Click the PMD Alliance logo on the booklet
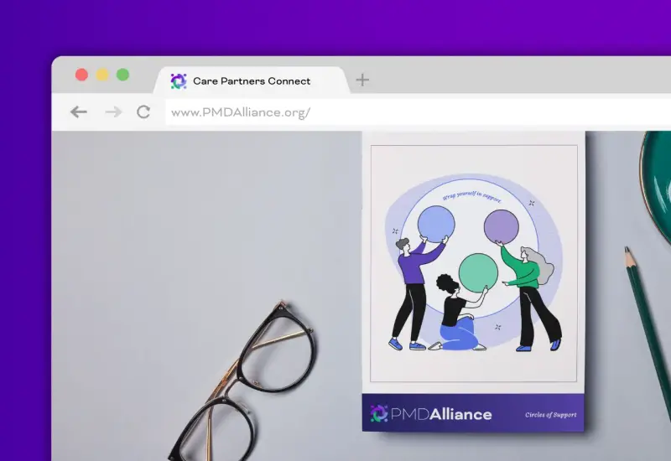This screenshot has width=671, height=461. click(431, 413)
